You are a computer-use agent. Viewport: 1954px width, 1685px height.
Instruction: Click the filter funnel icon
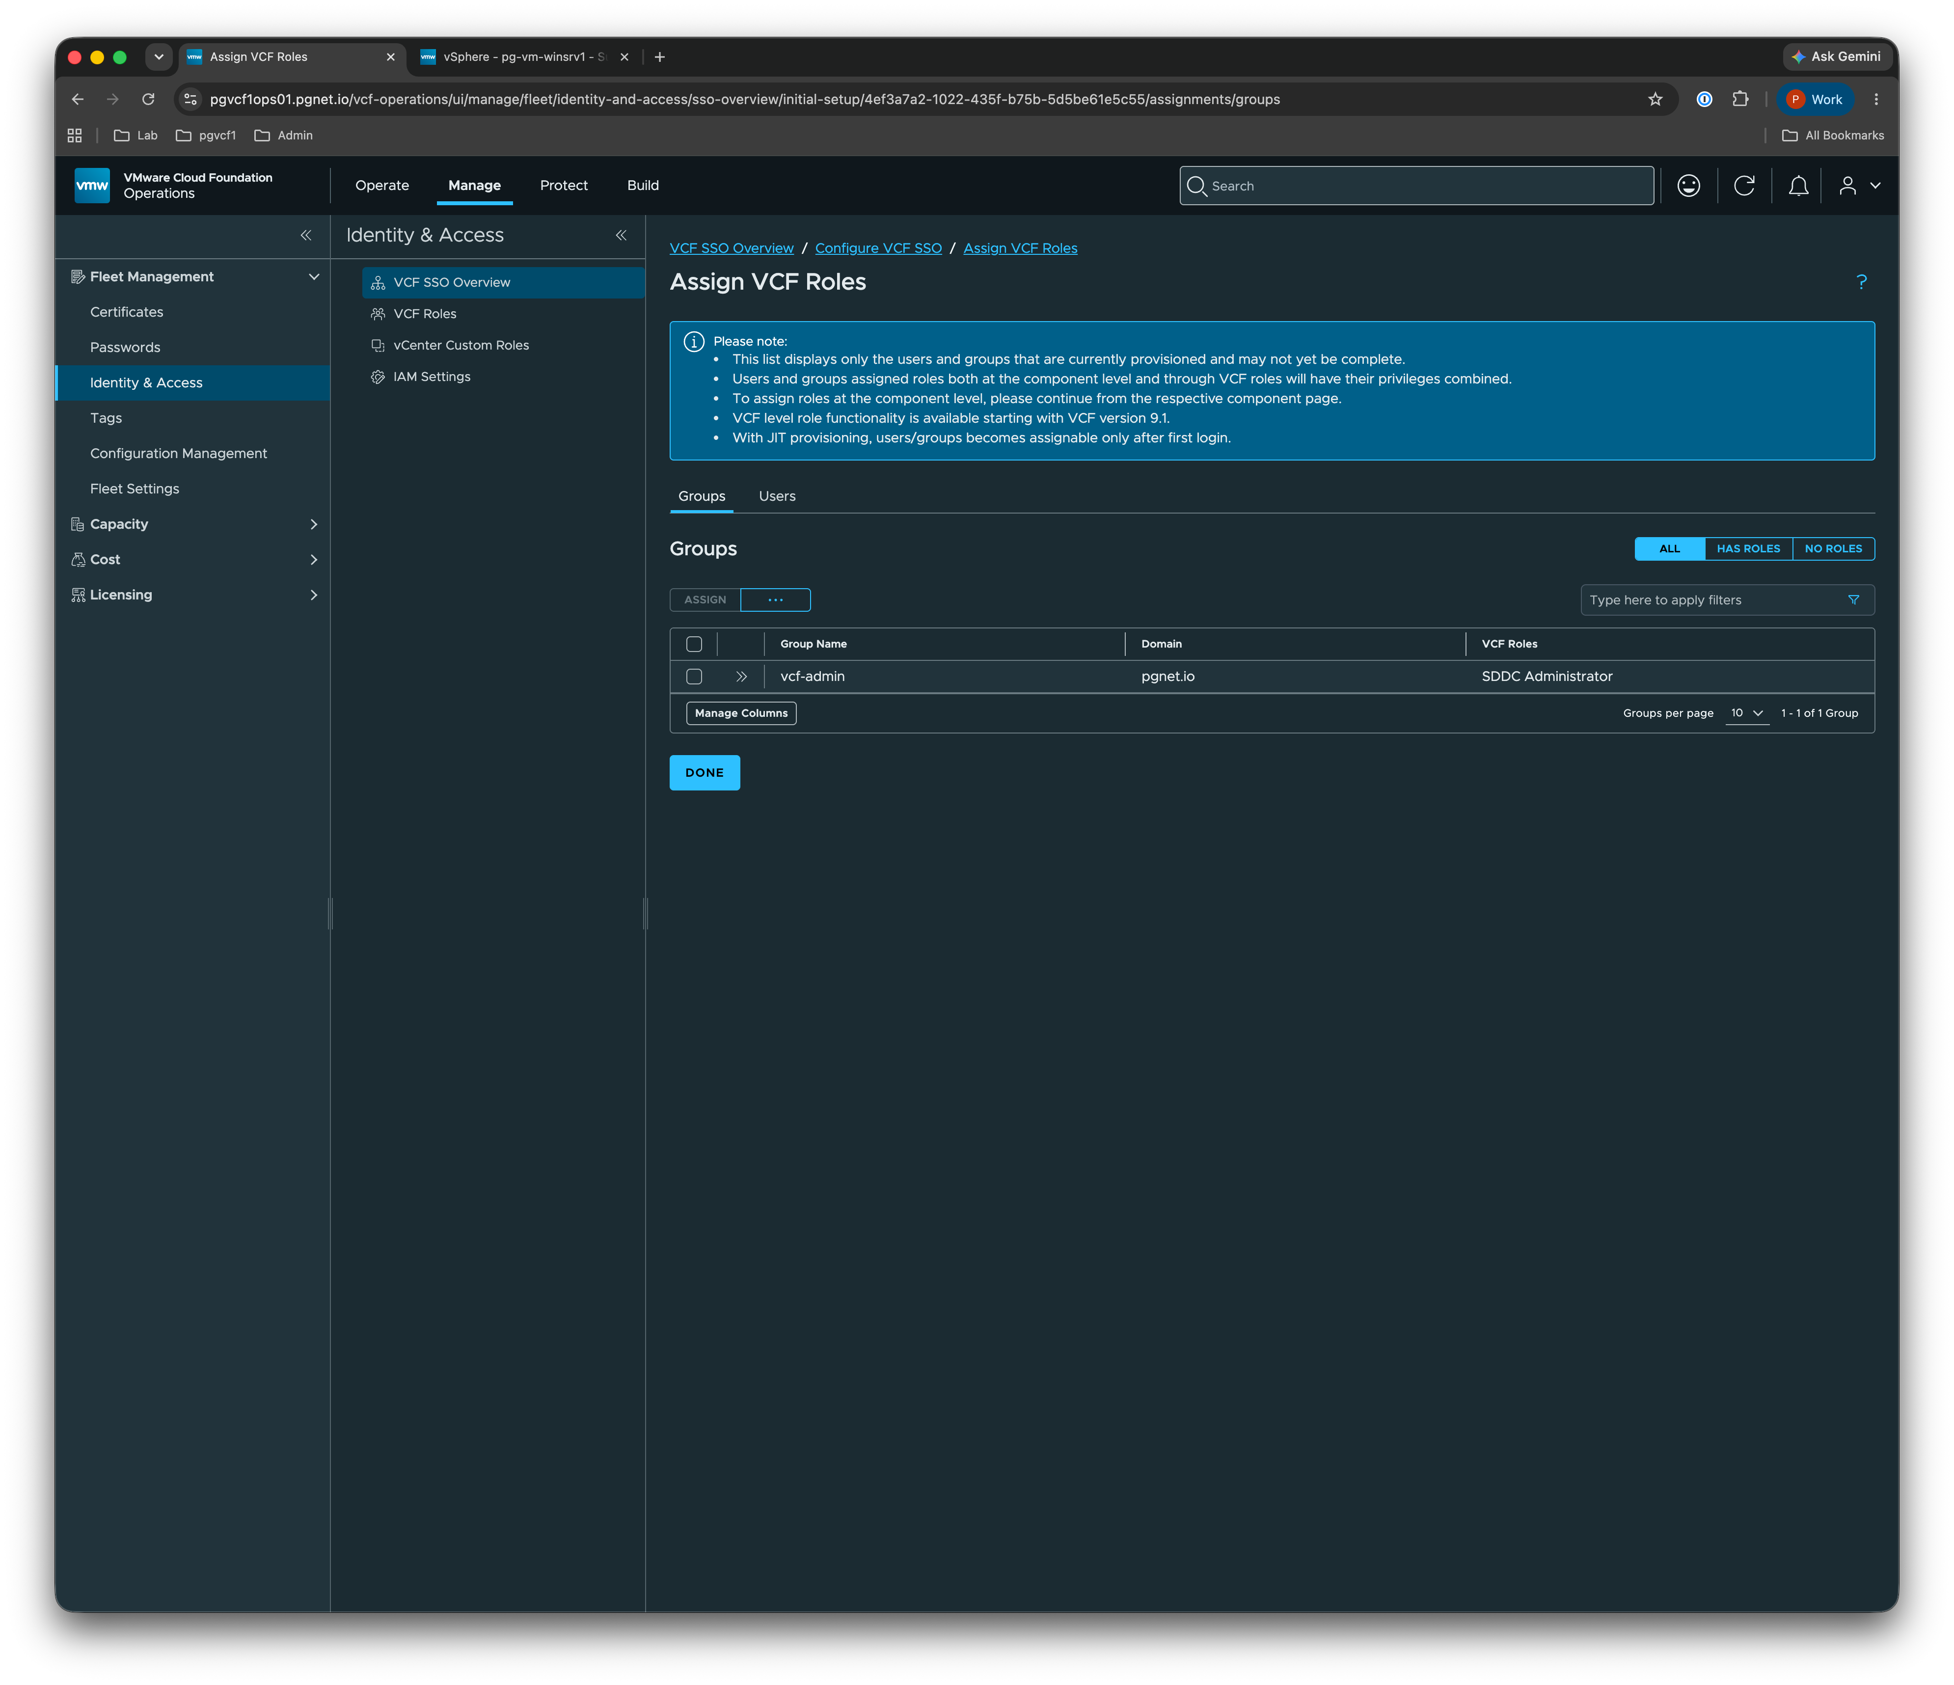tap(1853, 599)
